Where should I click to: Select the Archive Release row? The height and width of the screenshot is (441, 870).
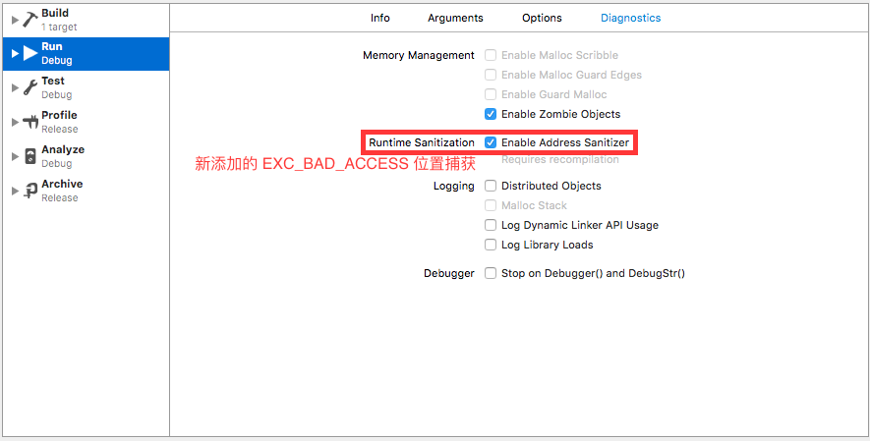tap(86, 191)
